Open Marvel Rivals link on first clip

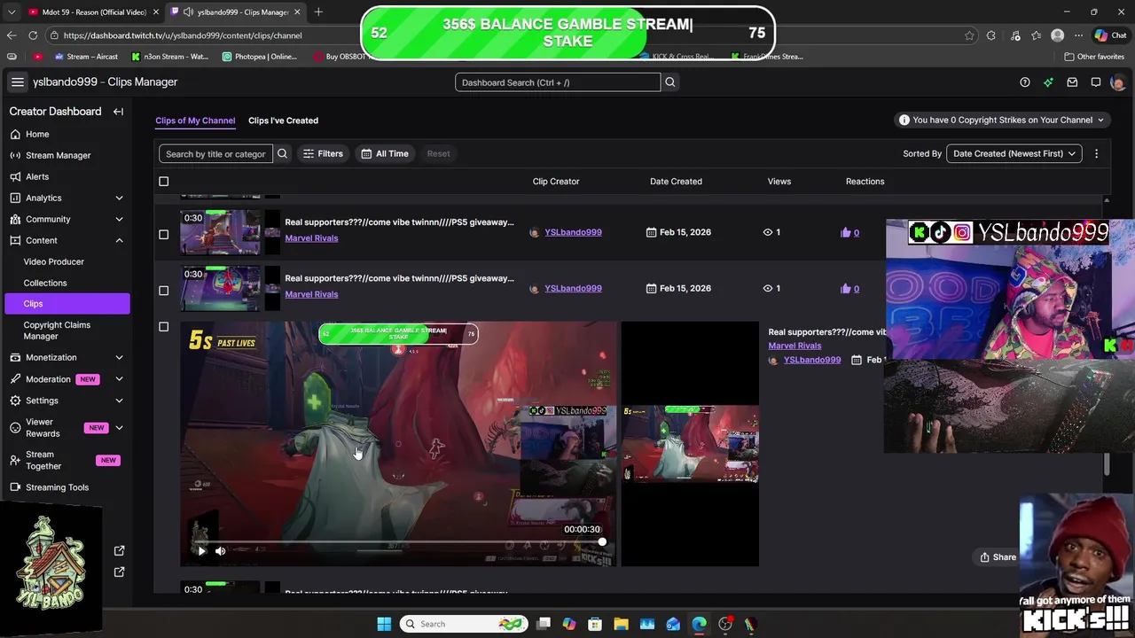(x=311, y=238)
